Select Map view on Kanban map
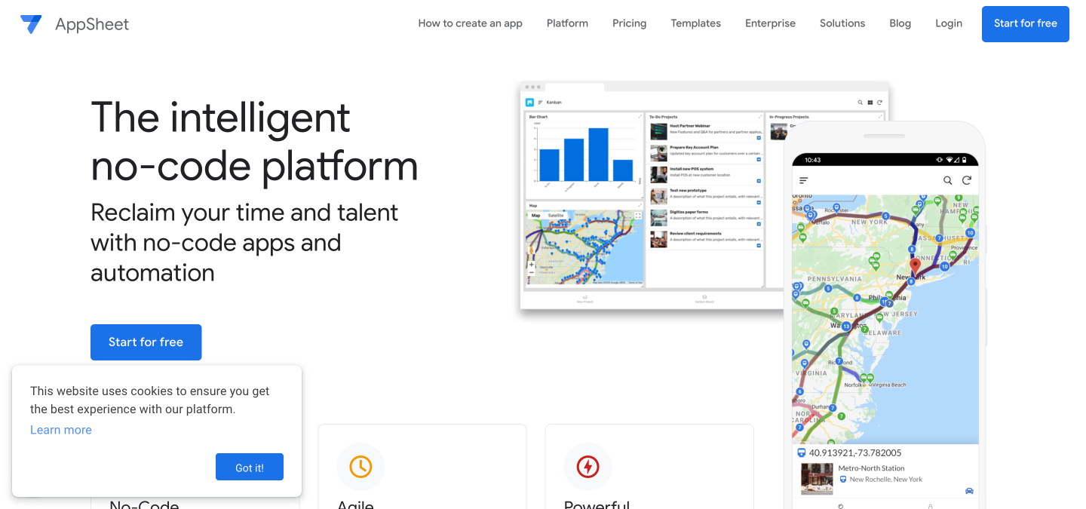This screenshot has width=1086, height=509. point(535,216)
